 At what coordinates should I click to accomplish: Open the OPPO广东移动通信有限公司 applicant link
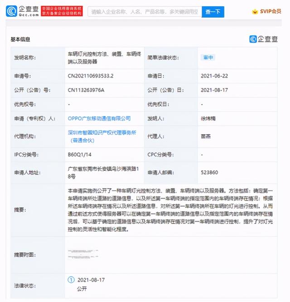pos(99,118)
